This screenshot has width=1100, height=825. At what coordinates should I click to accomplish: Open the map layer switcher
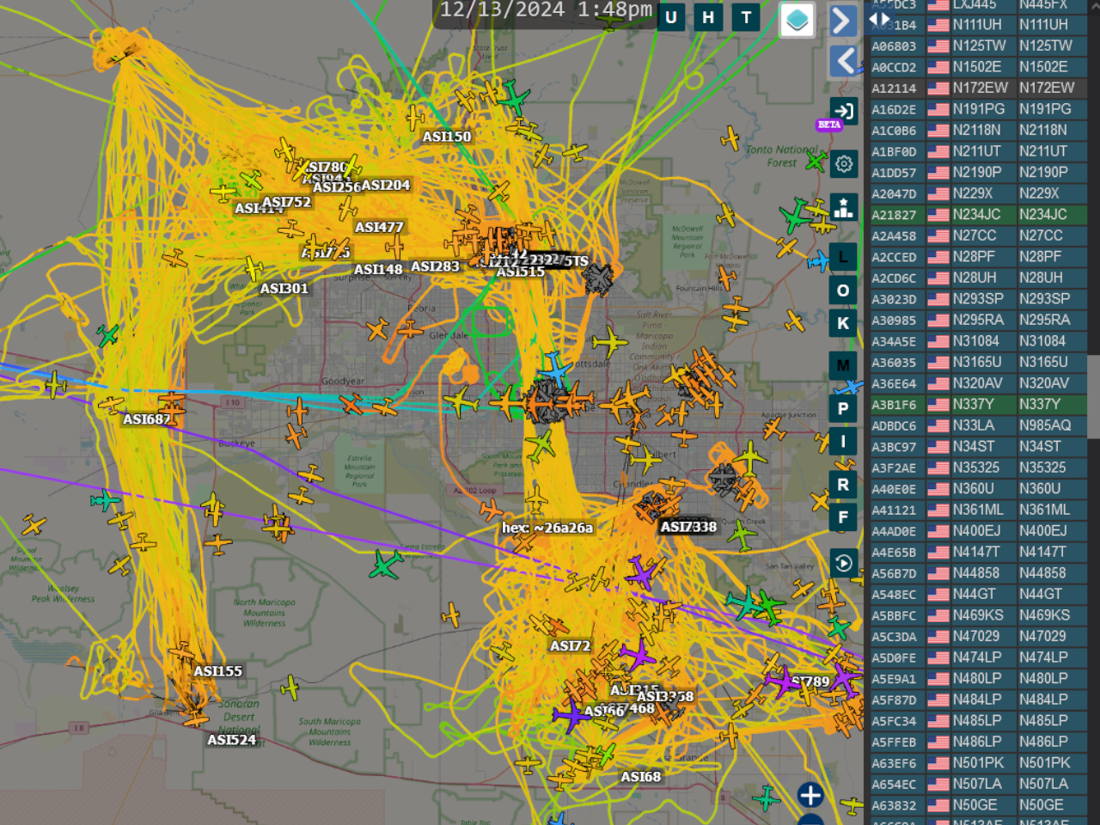pyautogui.click(x=797, y=20)
